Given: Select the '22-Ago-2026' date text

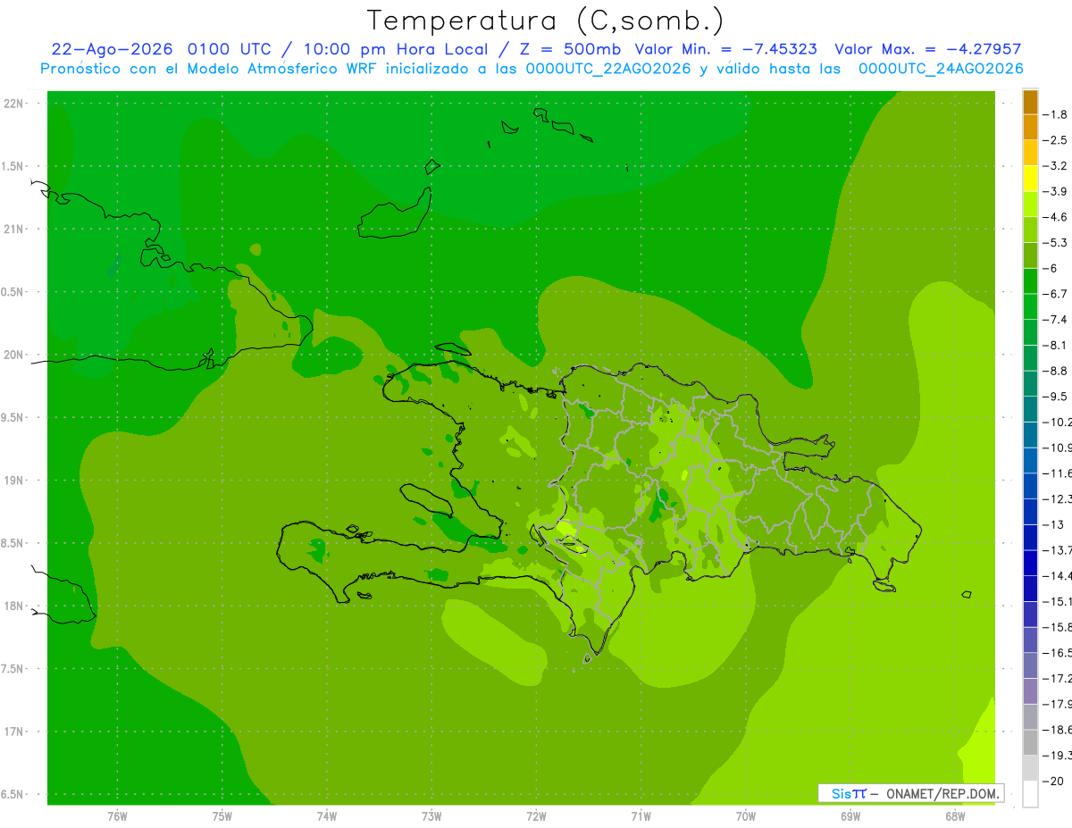Looking at the screenshot, I should [x=113, y=49].
